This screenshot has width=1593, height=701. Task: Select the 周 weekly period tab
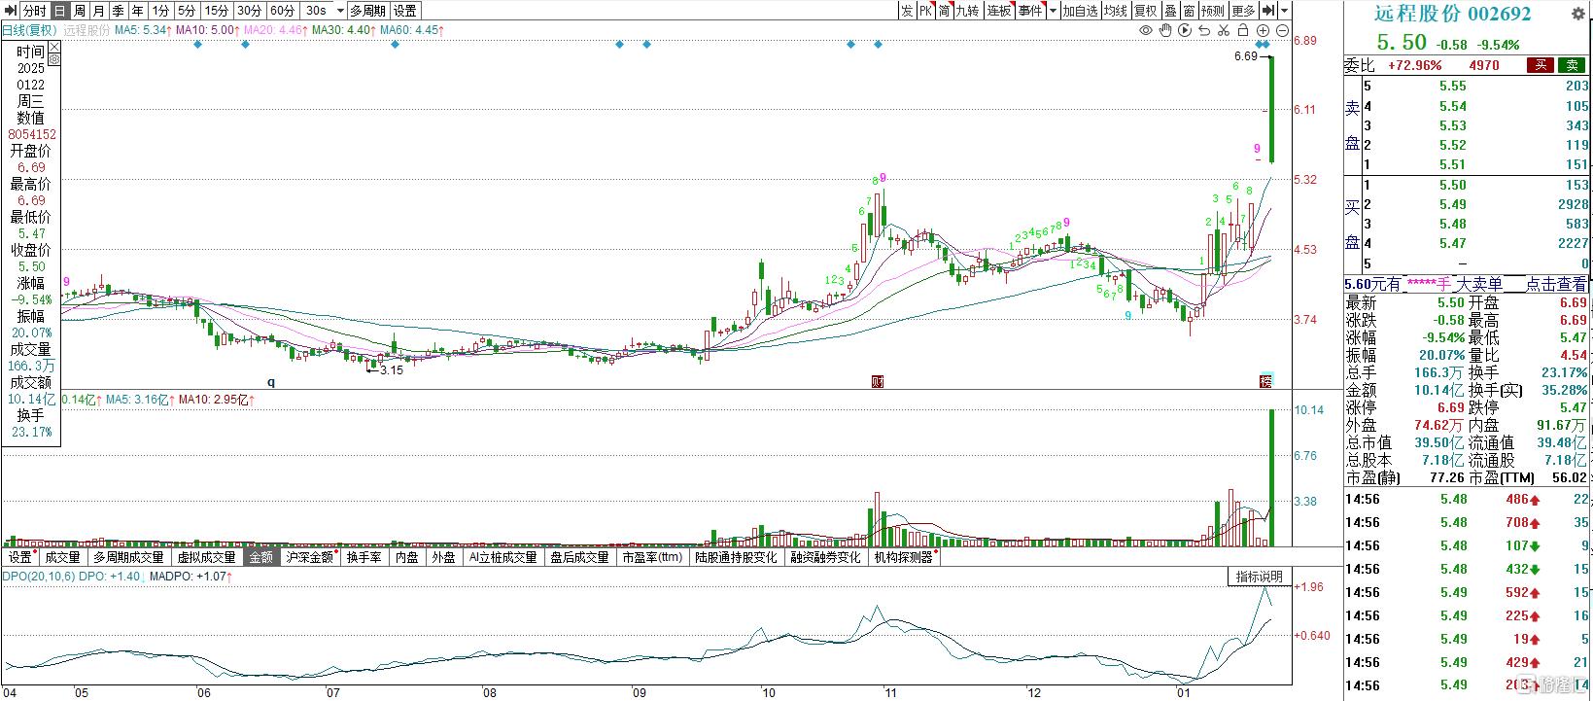click(79, 11)
